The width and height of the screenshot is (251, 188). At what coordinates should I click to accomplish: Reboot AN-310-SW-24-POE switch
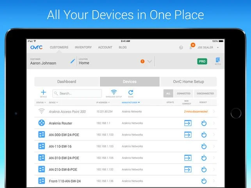click(x=204, y=158)
